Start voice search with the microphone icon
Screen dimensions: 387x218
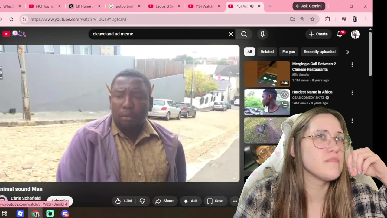pos(262,34)
